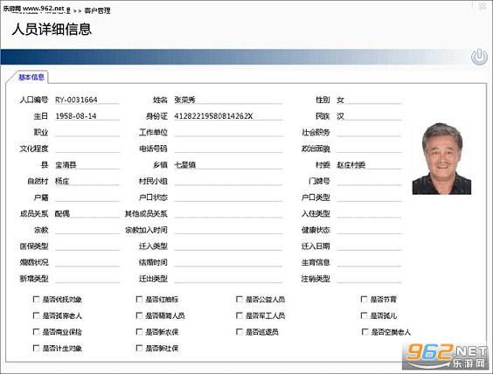Check the 是否计生对象 checkbox
Image resolution: width=493 pixels, height=374 pixels.
(x=36, y=348)
